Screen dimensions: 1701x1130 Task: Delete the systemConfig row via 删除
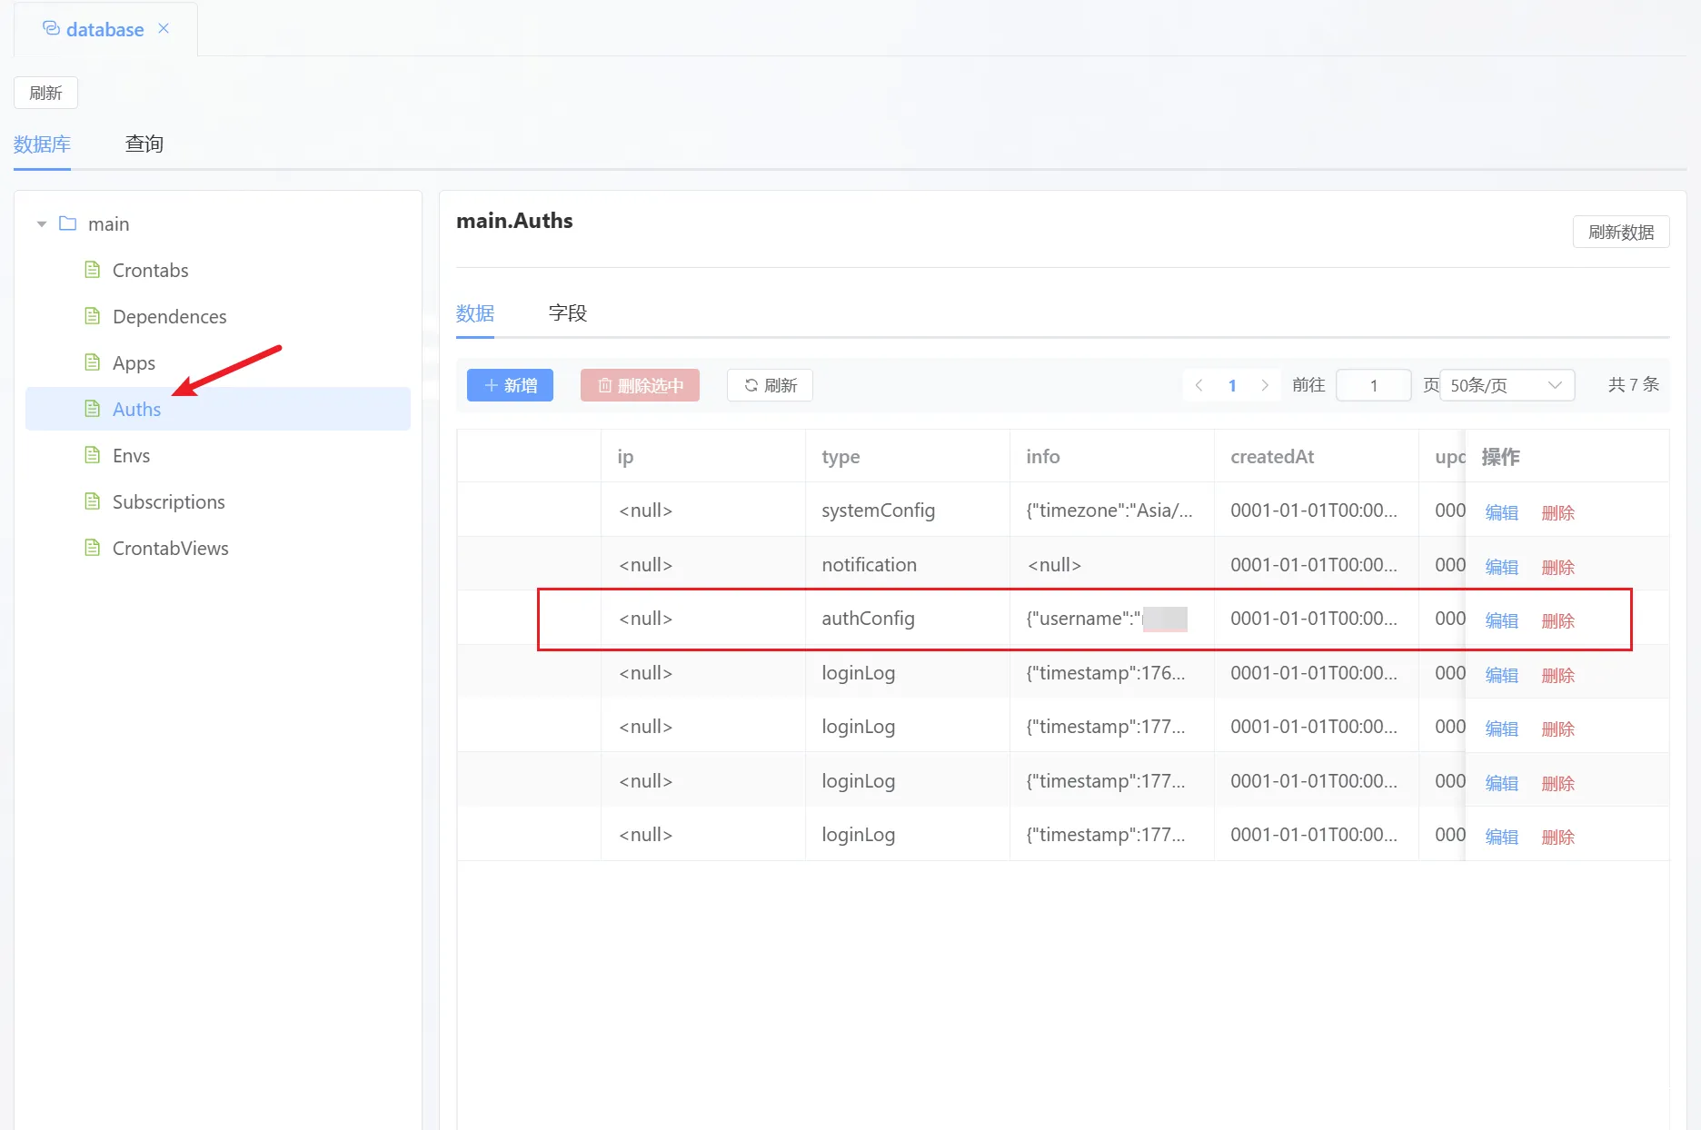click(x=1557, y=512)
